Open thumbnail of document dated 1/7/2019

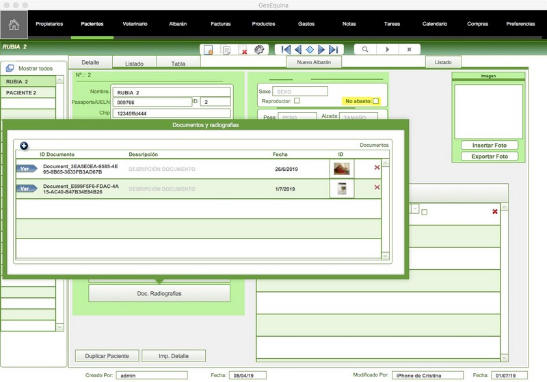coord(341,189)
